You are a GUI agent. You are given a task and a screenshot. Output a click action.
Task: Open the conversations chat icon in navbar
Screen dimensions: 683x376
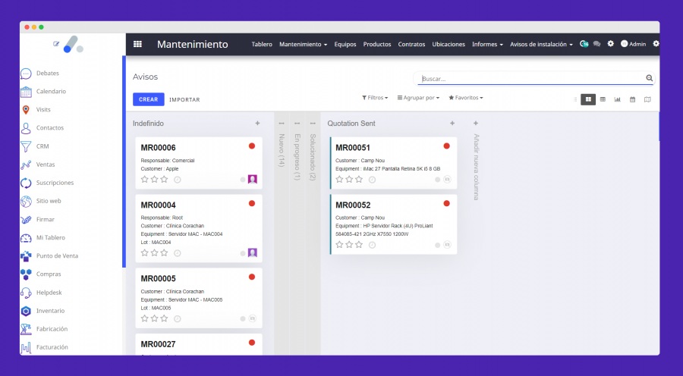pyautogui.click(x=596, y=44)
